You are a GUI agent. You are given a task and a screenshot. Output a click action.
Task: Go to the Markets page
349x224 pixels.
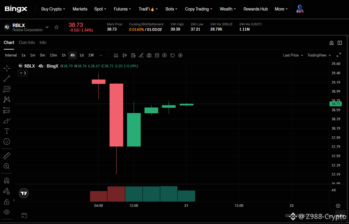(x=80, y=9)
